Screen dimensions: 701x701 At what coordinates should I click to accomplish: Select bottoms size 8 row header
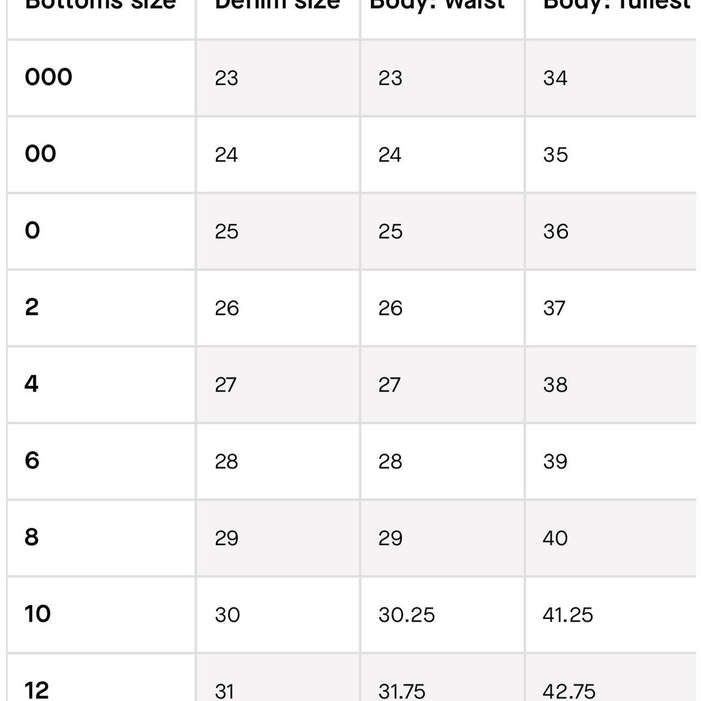tap(101, 538)
